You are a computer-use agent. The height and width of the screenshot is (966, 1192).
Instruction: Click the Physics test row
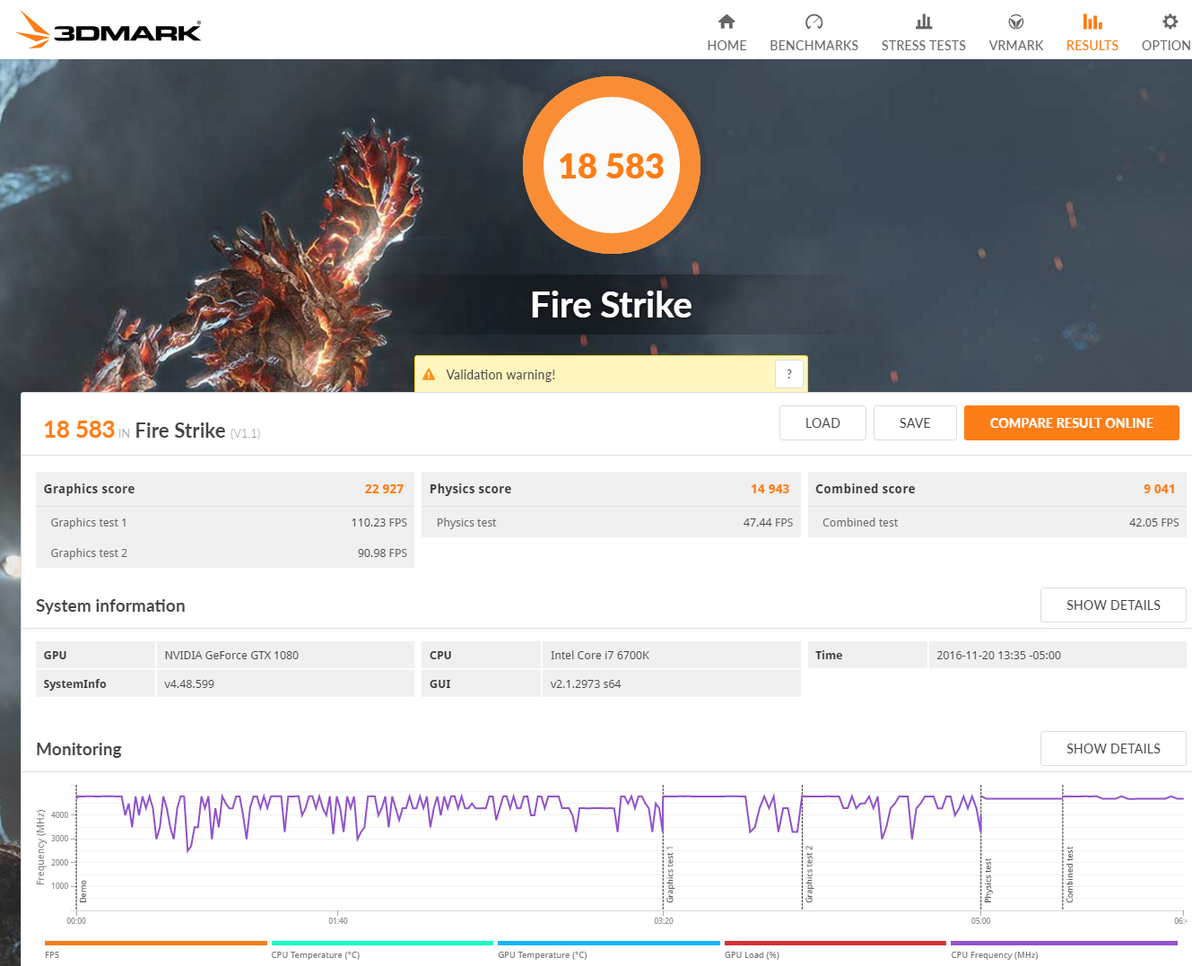(x=611, y=522)
